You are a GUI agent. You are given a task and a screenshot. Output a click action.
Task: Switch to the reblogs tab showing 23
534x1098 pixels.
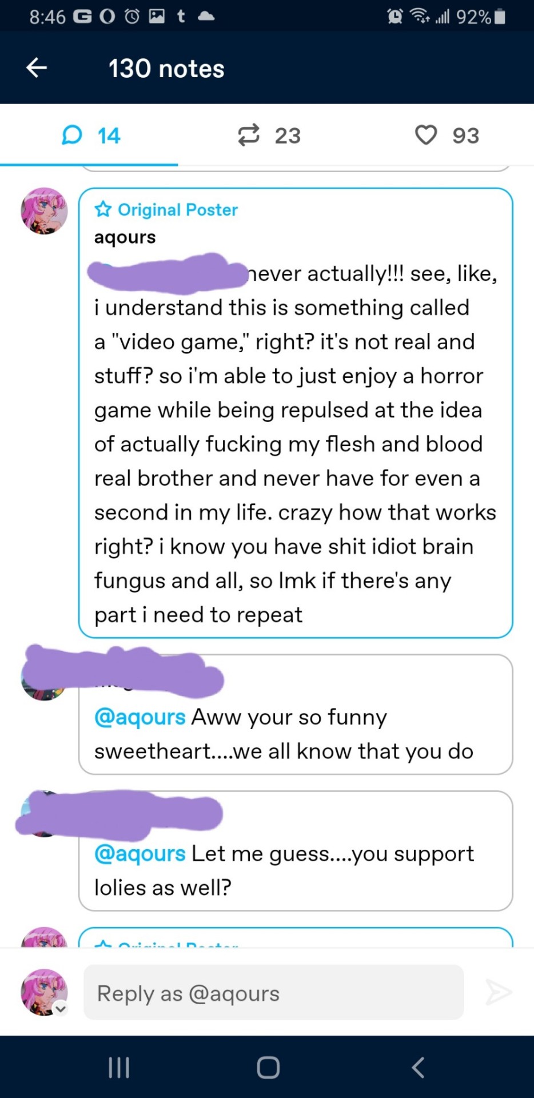pos(269,136)
